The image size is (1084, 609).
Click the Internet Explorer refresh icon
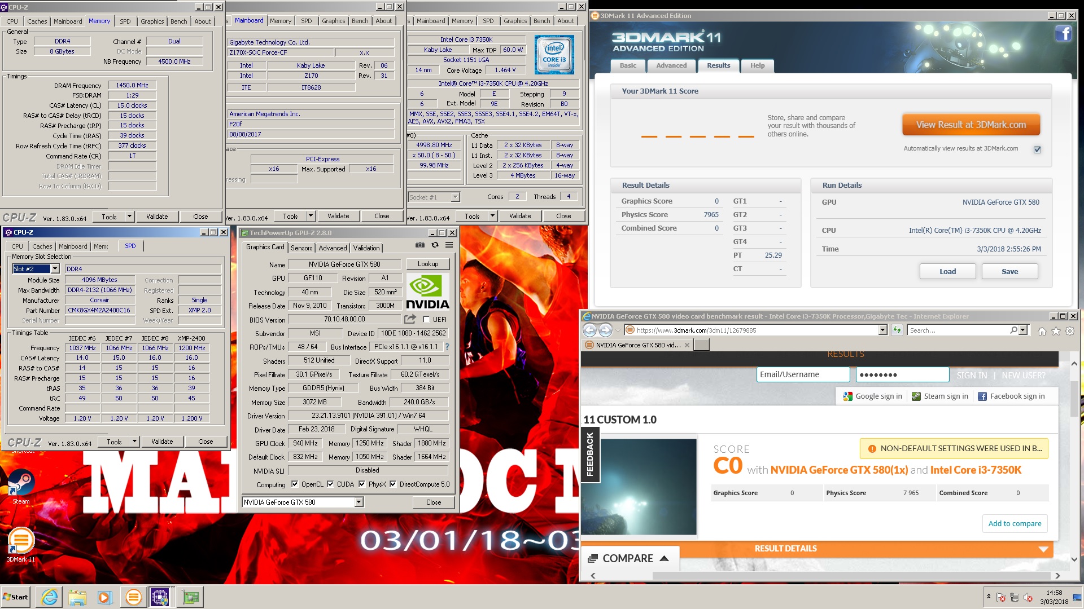(x=897, y=330)
